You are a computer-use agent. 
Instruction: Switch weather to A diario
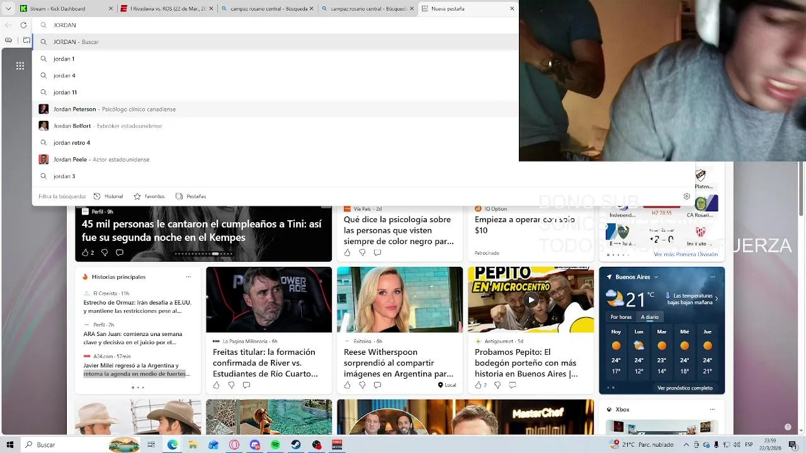[x=650, y=317]
